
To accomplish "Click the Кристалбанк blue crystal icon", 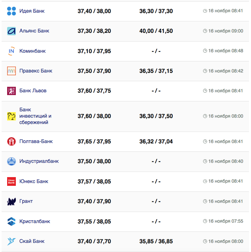I will coord(11,221).
